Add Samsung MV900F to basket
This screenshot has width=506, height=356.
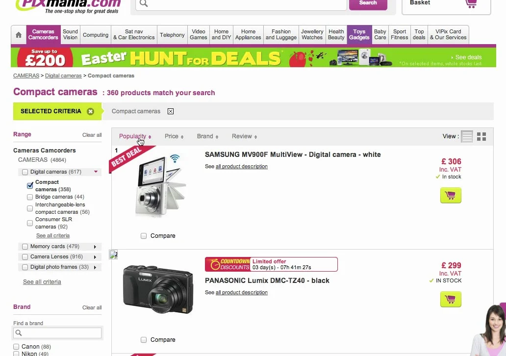451,195
